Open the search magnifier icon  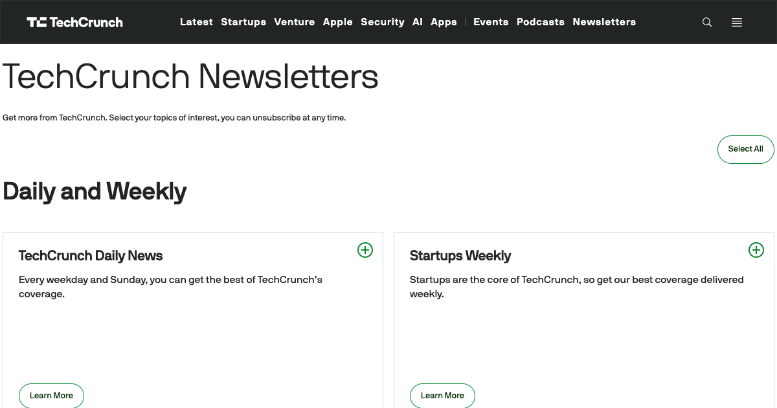click(707, 22)
